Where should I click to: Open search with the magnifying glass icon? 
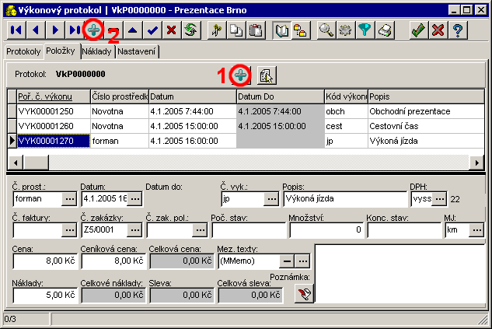pos(326,30)
